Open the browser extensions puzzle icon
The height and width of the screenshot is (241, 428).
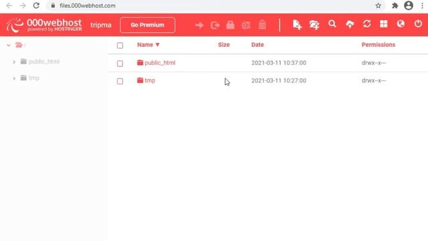point(395,5)
